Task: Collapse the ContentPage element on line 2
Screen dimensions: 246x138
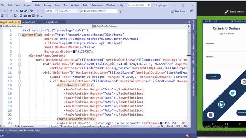Action: [x=20, y=35]
